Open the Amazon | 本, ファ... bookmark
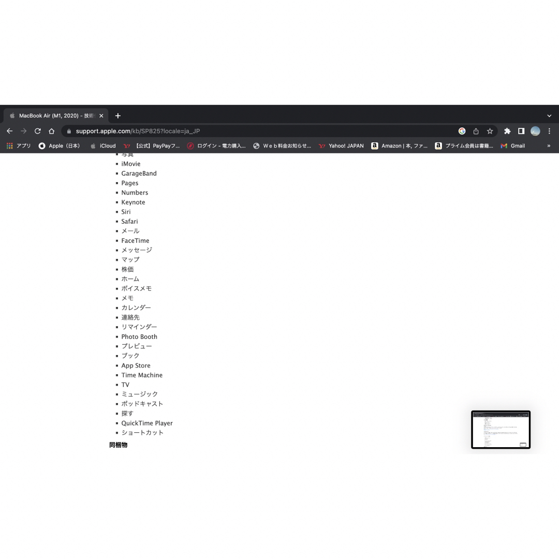559x559 pixels. click(399, 146)
